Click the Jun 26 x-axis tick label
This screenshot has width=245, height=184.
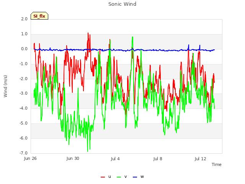point(30,158)
